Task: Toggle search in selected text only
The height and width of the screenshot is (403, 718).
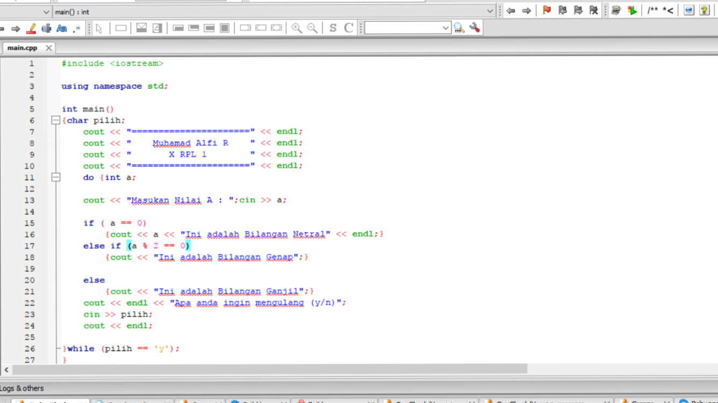Action: tap(46, 28)
